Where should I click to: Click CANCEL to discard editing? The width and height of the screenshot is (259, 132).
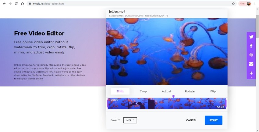pyautogui.click(x=191, y=120)
